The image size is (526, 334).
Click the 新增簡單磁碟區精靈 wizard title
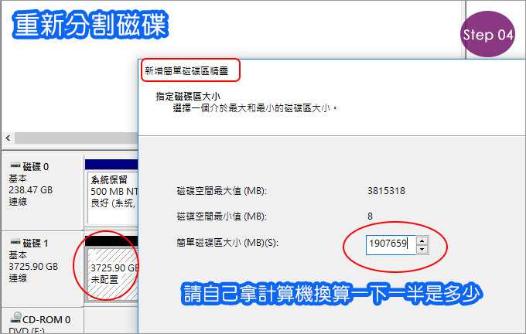click(186, 71)
